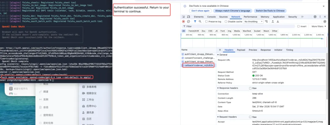
Task: Select 会话 in the left menu
Action: (x=44, y=107)
